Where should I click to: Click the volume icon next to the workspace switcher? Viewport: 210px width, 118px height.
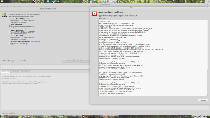click(206, 116)
